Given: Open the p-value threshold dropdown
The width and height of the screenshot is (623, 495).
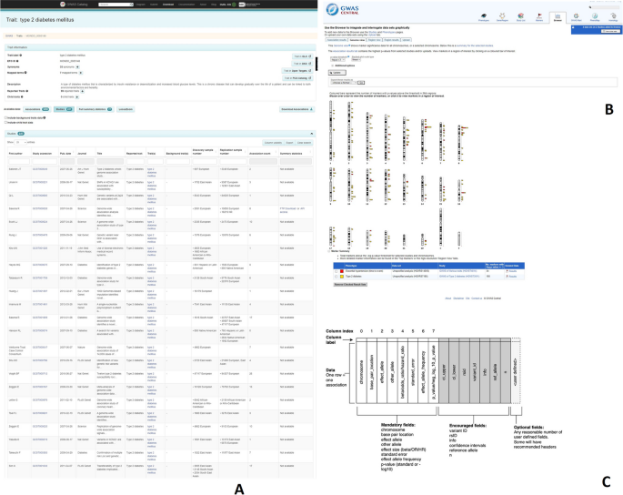Looking at the screenshot, I should pyautogui.click(x=337, y=60).
